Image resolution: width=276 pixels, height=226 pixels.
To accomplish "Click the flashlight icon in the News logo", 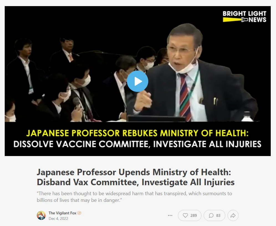I will pos(245,20).
